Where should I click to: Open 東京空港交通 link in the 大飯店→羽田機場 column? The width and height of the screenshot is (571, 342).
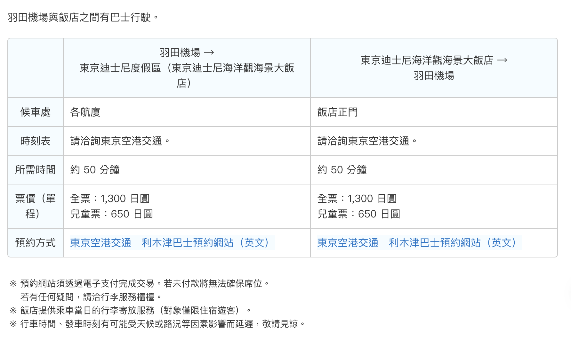click(x=348, y=243)
